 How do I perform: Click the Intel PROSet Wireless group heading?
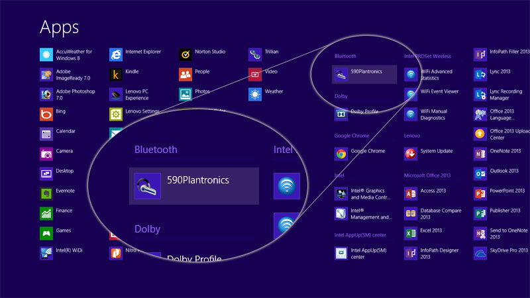(427, 56)
